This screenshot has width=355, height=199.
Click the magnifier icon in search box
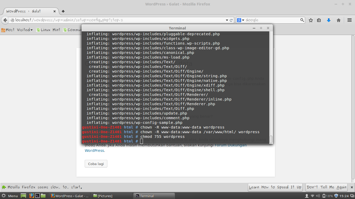click(x=302, y=20)
